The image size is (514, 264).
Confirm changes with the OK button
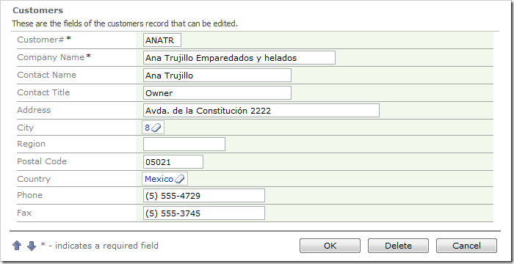point(330,246)
